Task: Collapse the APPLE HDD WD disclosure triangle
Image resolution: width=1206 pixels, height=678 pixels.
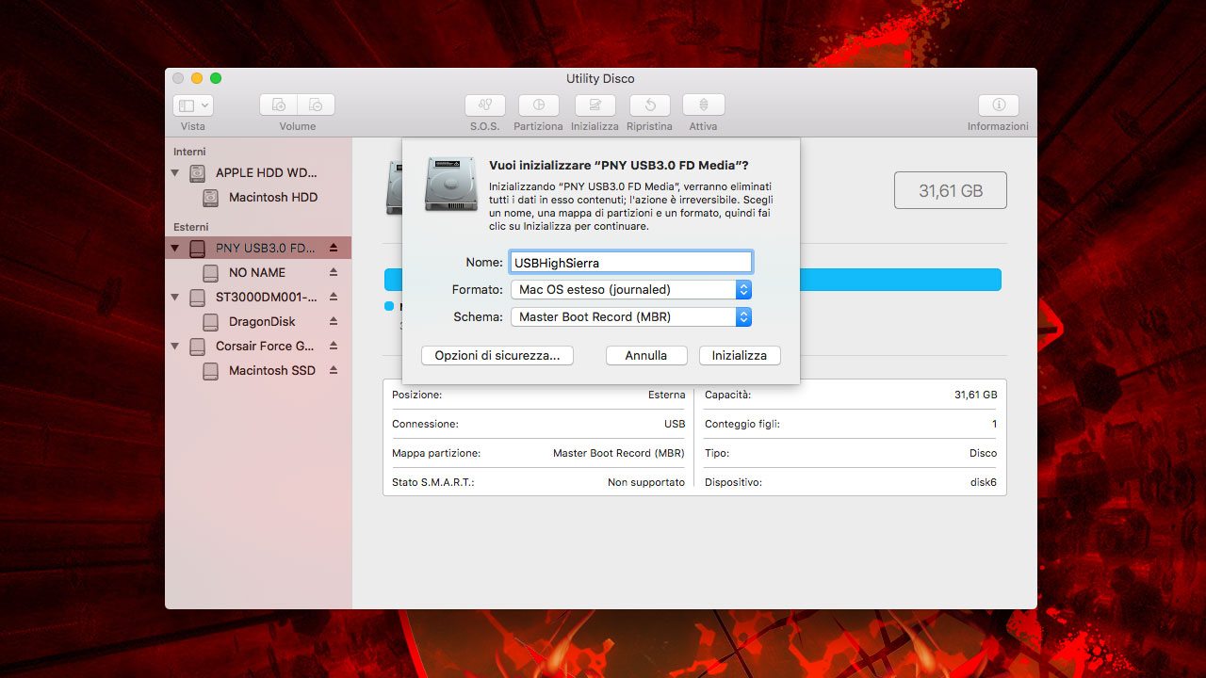Action: click(x=175, y=173)
